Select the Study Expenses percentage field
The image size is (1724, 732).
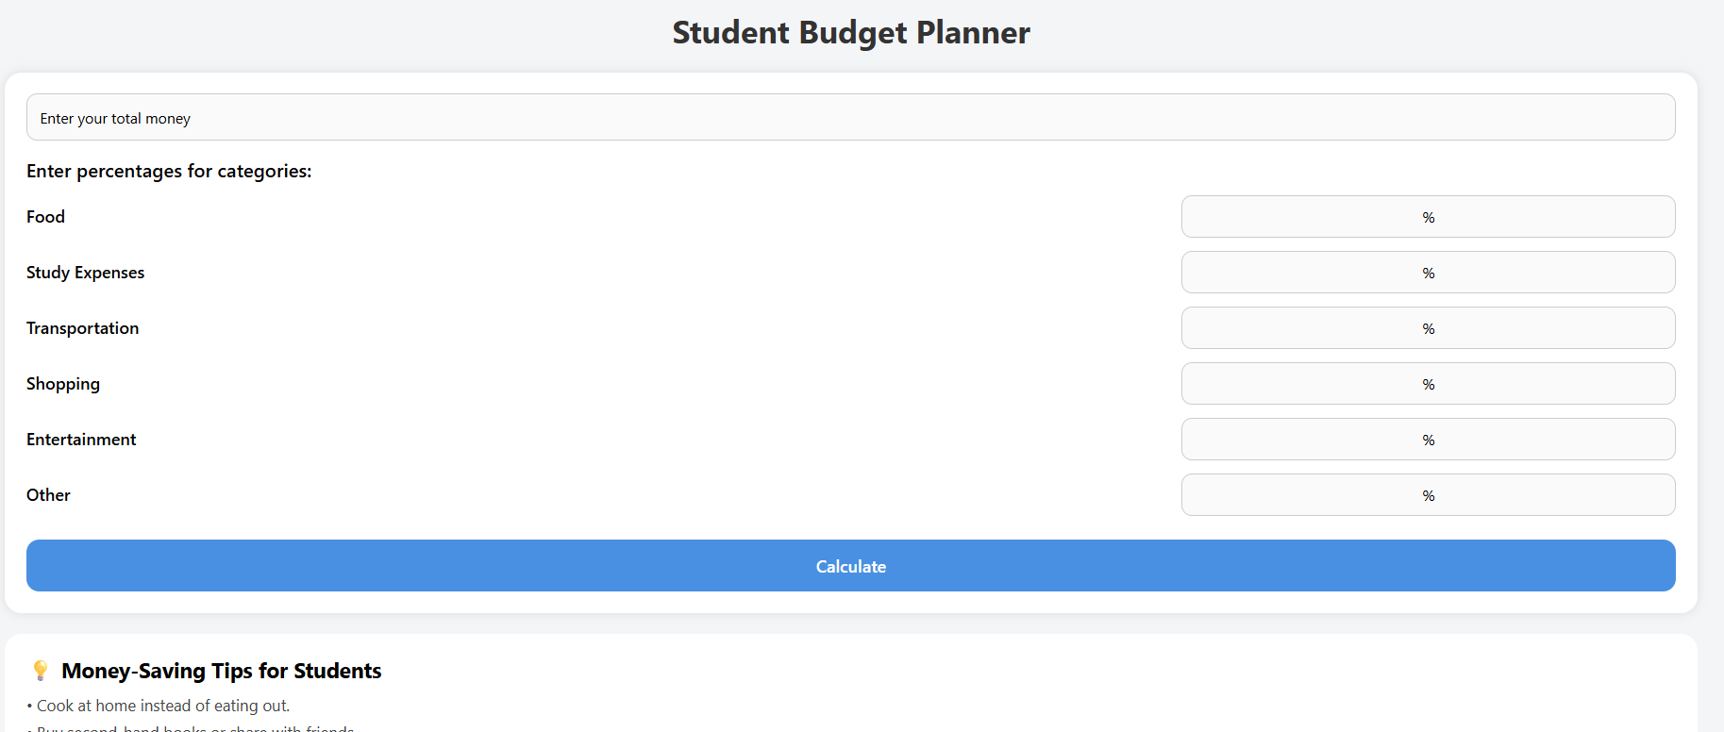[x=1427, y=273]
